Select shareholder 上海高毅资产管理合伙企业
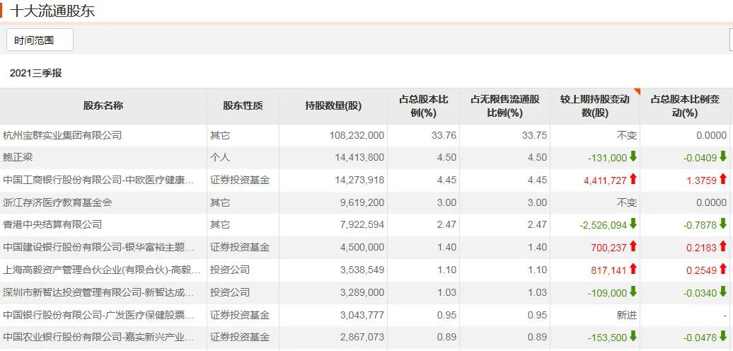Screen dimensions: 733x351 (x=101, y=270)
